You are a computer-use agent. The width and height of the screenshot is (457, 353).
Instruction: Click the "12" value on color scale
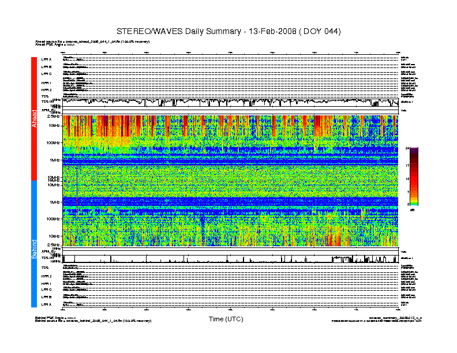(407, 179)
